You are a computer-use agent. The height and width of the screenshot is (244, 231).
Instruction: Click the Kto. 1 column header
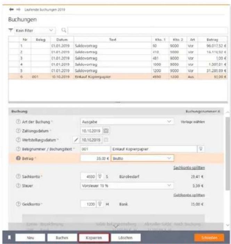pyautogui.click(x=160, y=40)
